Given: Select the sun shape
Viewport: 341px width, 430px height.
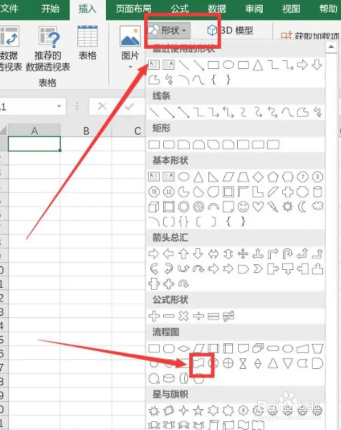Looking at the screenshot, I should click(288, 207).
